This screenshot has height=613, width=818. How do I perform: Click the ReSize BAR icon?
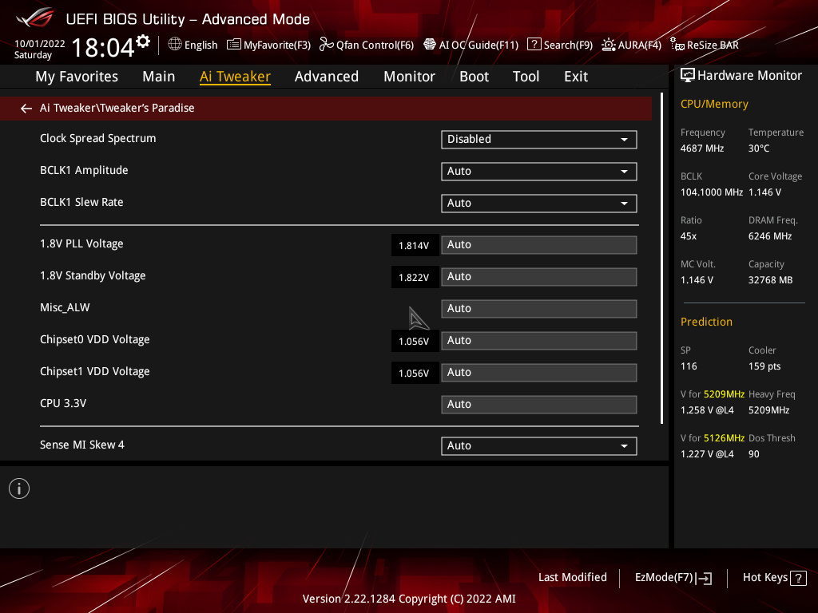(x=677, y=45)
